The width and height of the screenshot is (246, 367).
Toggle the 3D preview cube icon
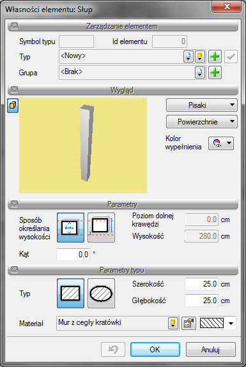click(x=13, y=105)
